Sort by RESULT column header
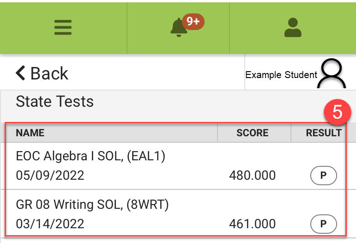Viewport: 356px width, 243px height. point(324,133)
